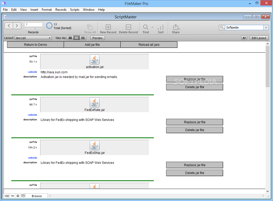Click Preview button
The image size is (273, 201).
point(97,38)
